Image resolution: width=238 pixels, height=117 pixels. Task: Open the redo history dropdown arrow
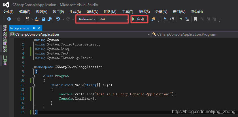pyautogui.click(x=73, y=19)
